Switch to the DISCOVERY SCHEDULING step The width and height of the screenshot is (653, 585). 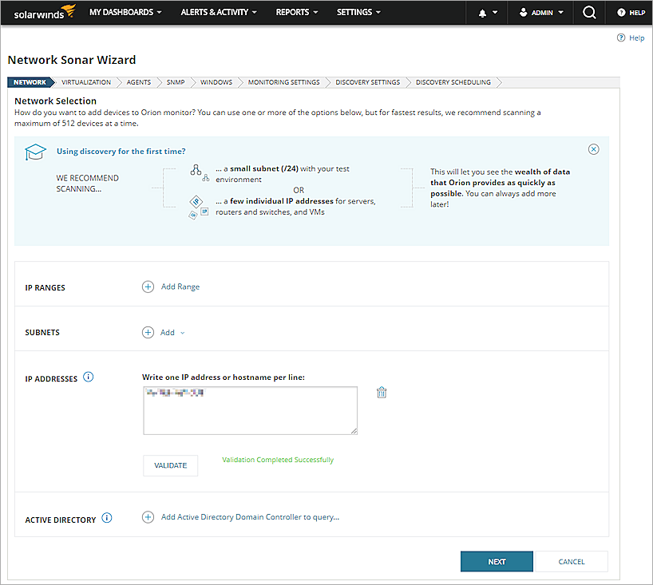pyautogui.click(x=451, y=81)
